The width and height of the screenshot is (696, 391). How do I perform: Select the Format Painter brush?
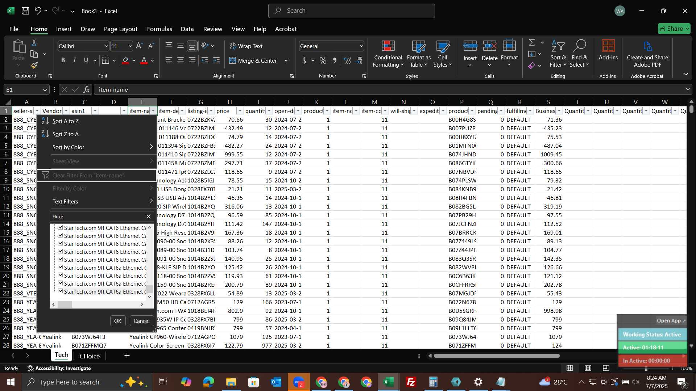[x=34, y=66]
